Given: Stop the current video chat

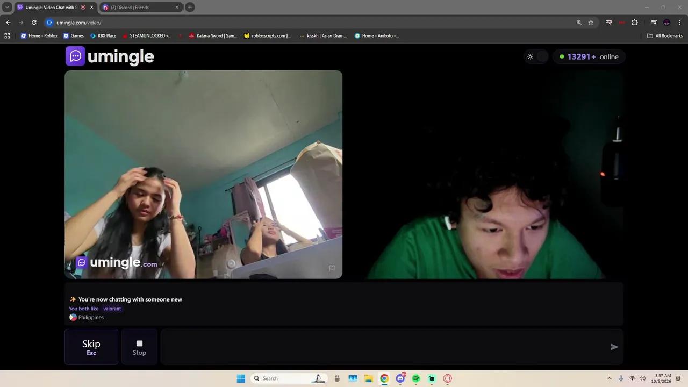Looking at the screenshot, I should 139,347.
